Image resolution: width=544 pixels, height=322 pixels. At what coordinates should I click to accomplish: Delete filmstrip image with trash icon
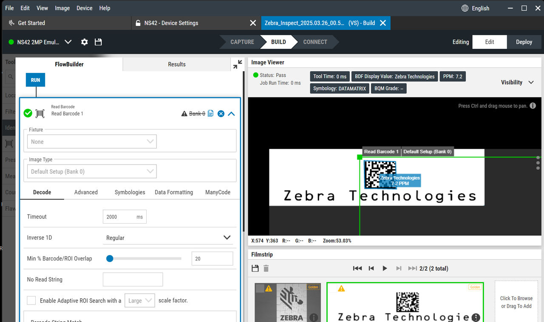click(266, 268)
